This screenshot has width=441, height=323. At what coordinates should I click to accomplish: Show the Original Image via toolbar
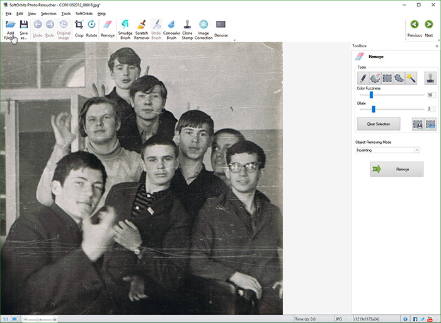(64, 25)
